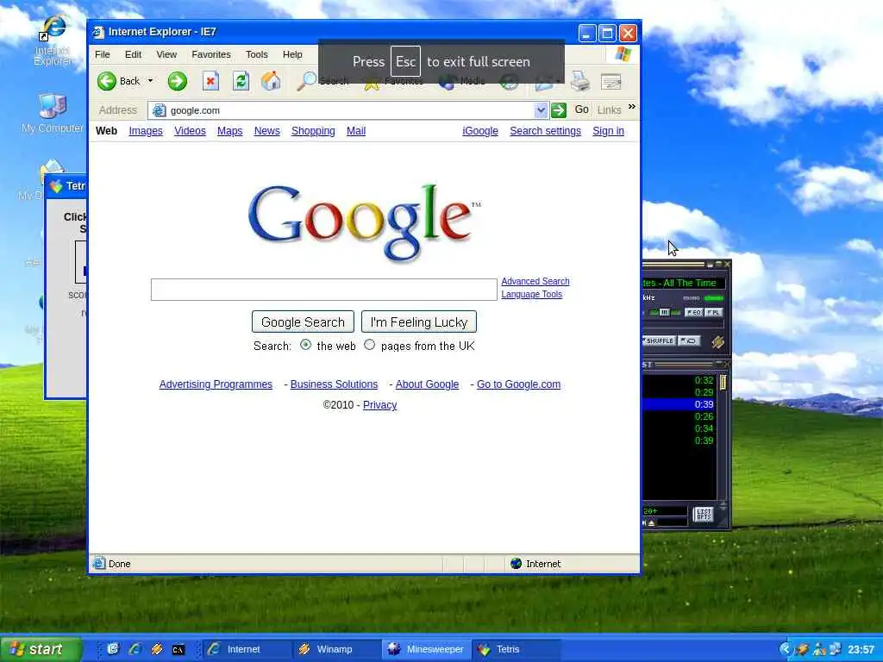Expand the Links toolbar chevron
Screen dimensions: 883x662
click(632, 106)
